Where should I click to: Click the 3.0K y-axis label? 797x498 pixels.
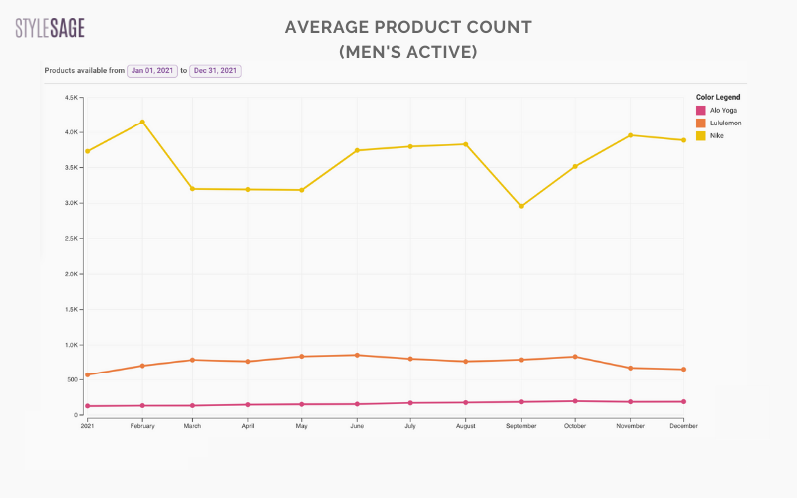point(71,203)
